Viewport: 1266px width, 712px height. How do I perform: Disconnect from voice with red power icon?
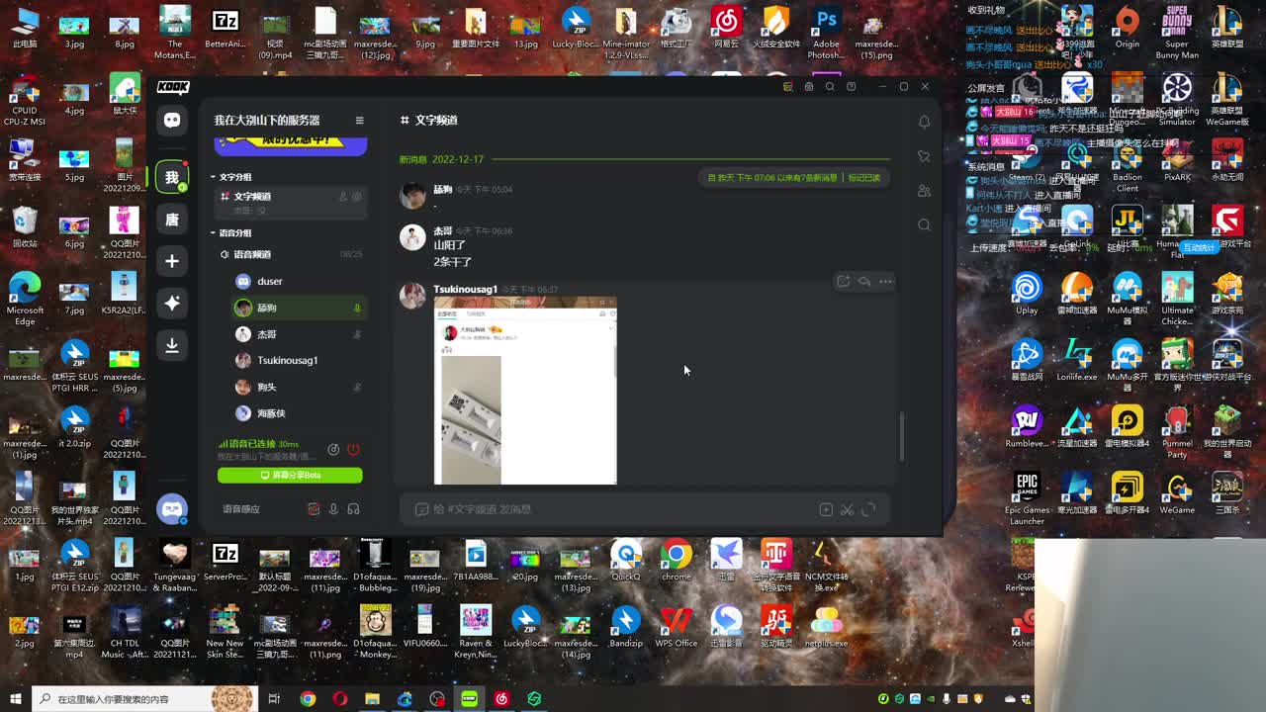[x=353, y=450]
